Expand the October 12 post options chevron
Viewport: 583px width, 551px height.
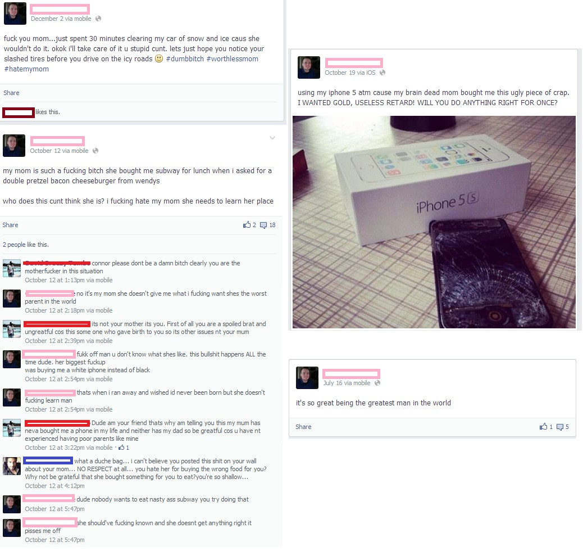pyautogui.click(x=272, y=138)
